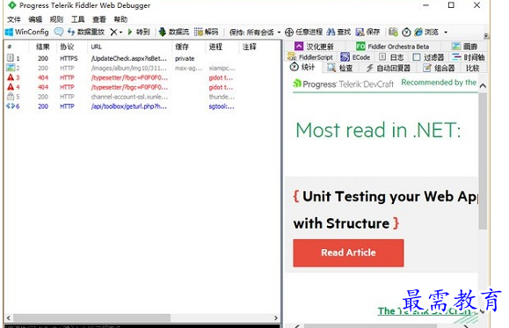
Task: Select session 6 blue arrows icon
Action: click(11, 106)
